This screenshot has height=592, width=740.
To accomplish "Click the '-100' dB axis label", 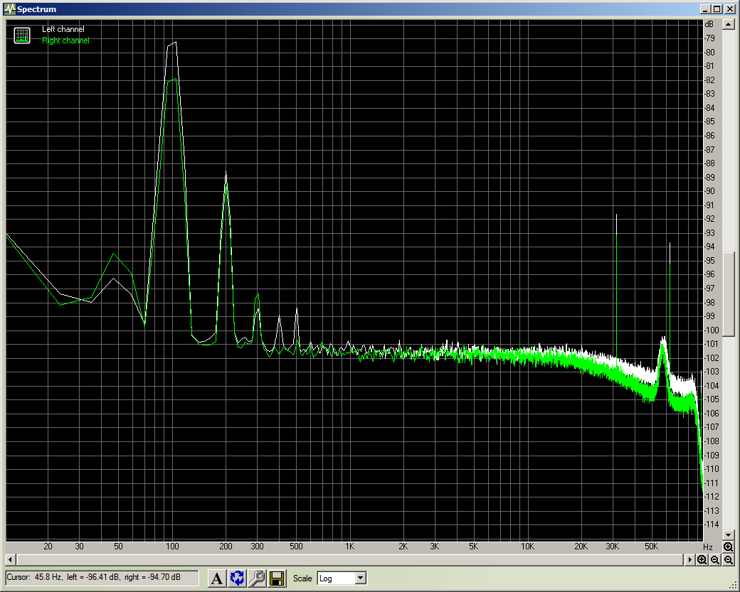I will pyautogui.click(x=712, y=330).
